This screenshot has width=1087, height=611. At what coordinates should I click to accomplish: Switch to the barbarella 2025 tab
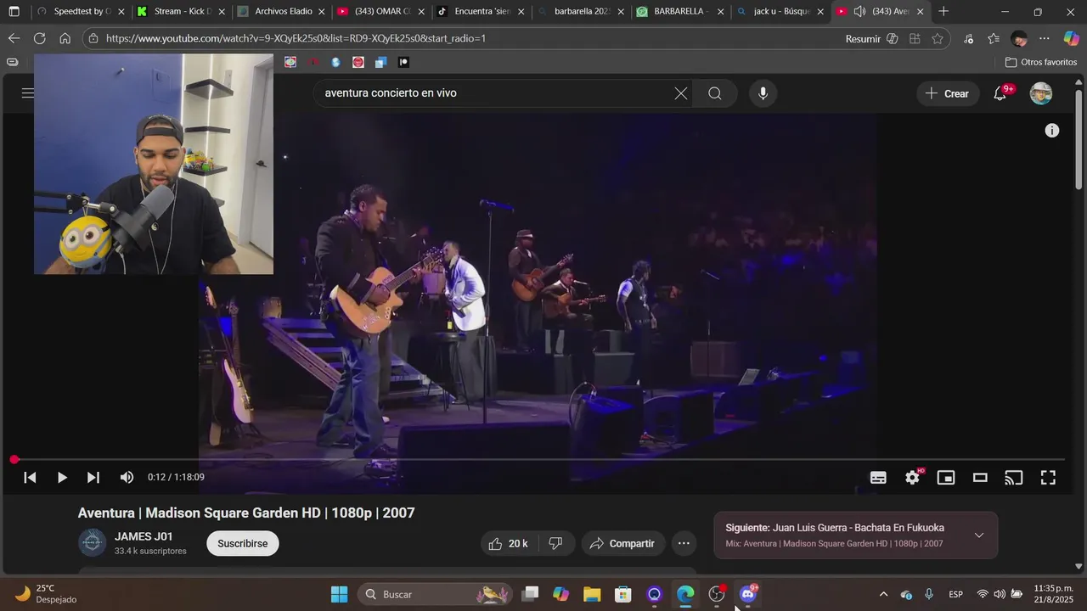coord(582,12)
